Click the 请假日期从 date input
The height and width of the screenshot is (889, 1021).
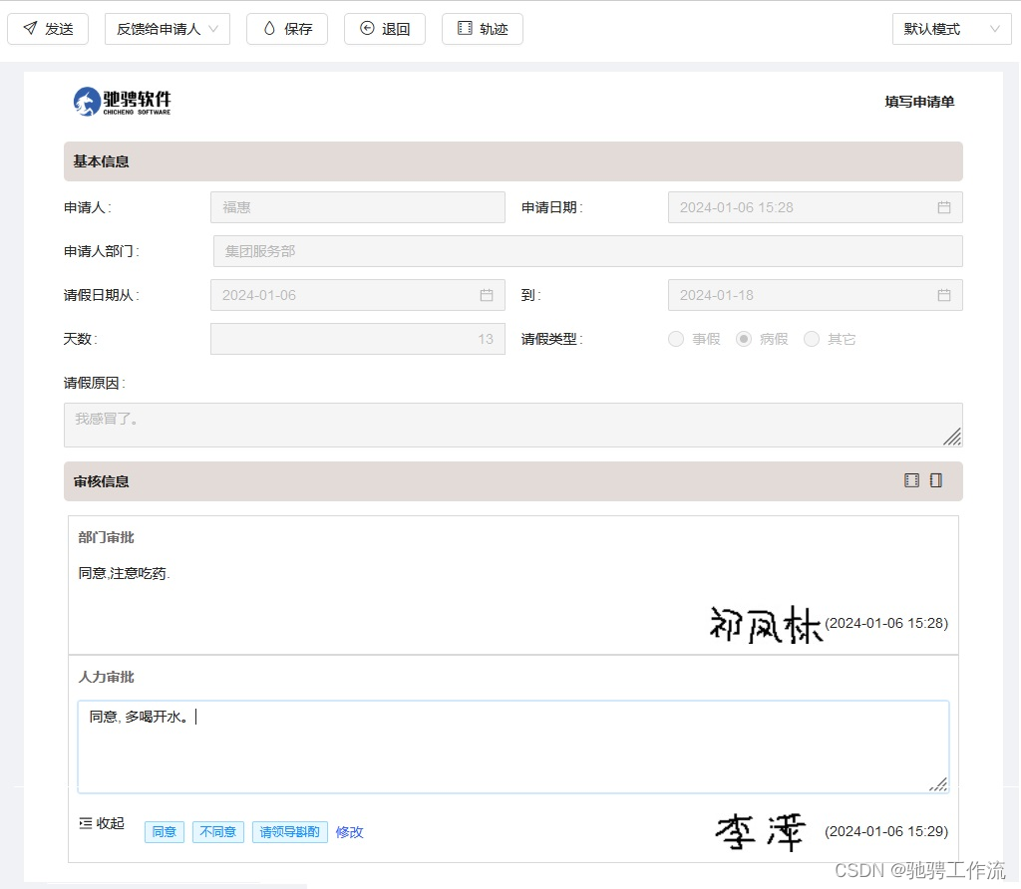coord(358,295)
